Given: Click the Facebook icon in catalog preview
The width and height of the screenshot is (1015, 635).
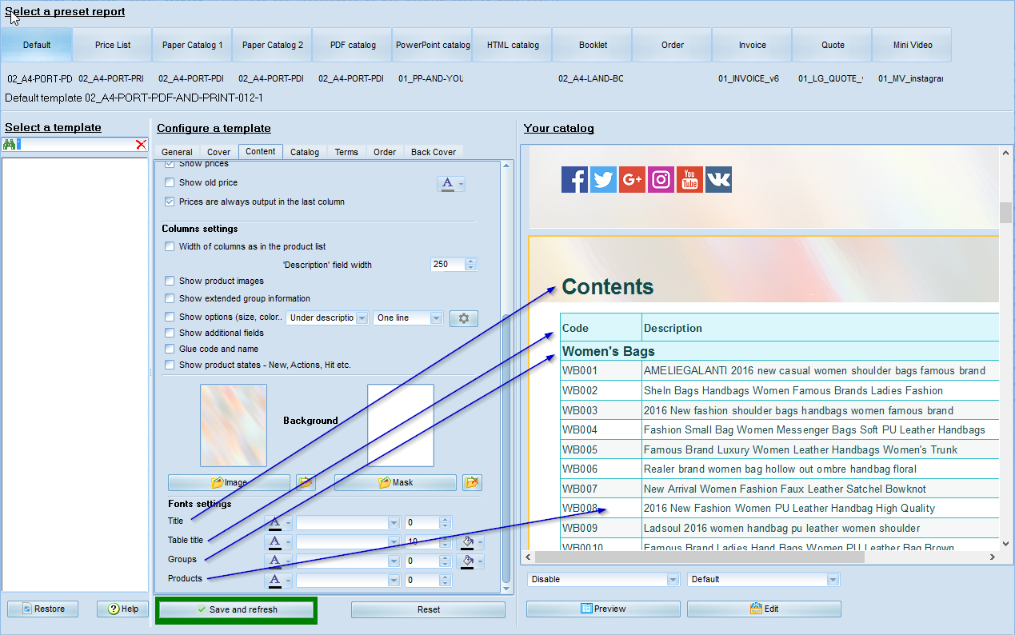Looking at the screenshot, I should [x=574, y=180].
